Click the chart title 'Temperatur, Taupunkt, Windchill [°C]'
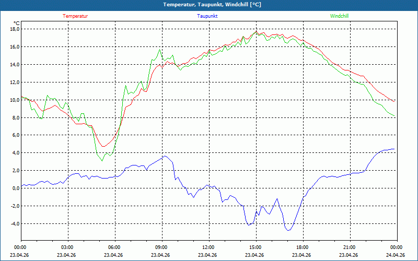This screenshot has width=418, height=261. [x=212, y=5]
